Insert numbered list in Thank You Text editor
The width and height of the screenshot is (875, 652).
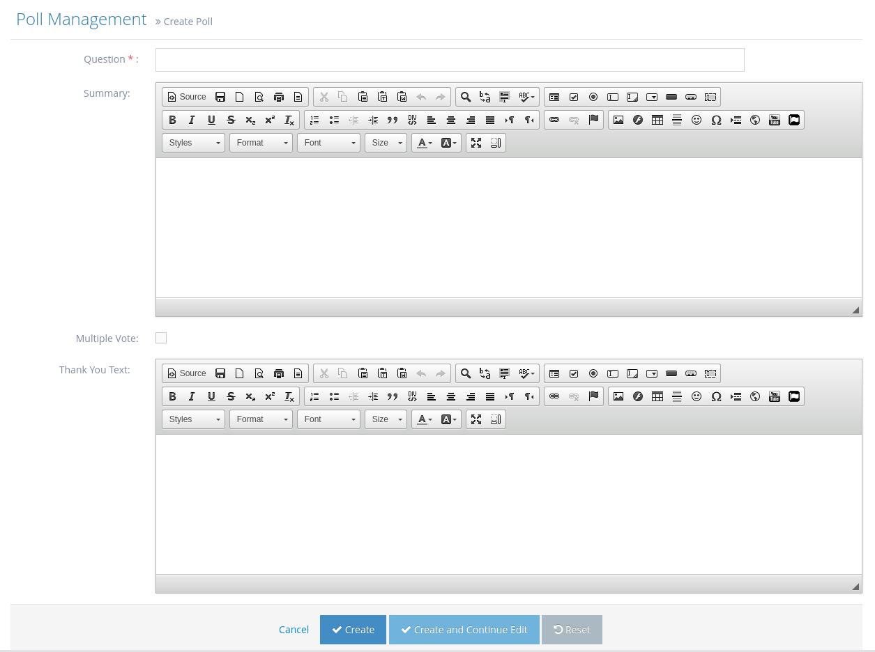coord(314,396)
